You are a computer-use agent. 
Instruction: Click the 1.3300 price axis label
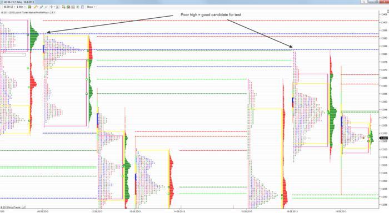383,181
